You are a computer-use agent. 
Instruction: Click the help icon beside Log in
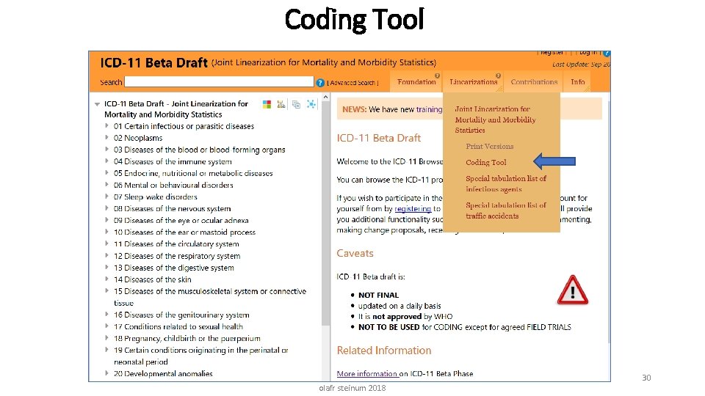pyautogui.click(x=607, y=54)
